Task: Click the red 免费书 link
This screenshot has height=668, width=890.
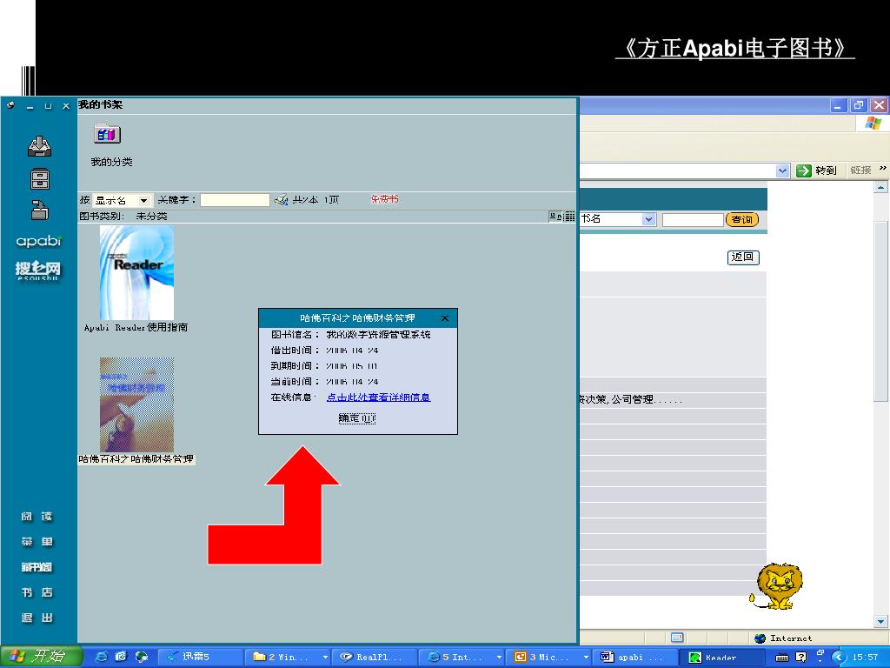Action: click(x=384, y=199)
